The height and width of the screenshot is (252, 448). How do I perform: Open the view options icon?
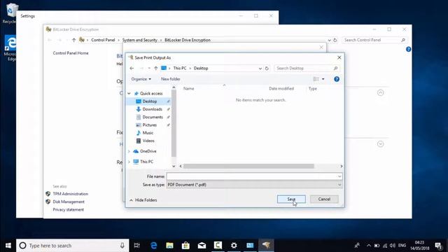[316, 79]
